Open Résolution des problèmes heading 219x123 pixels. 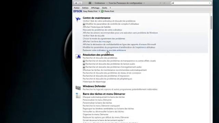(x=98, y=55)
